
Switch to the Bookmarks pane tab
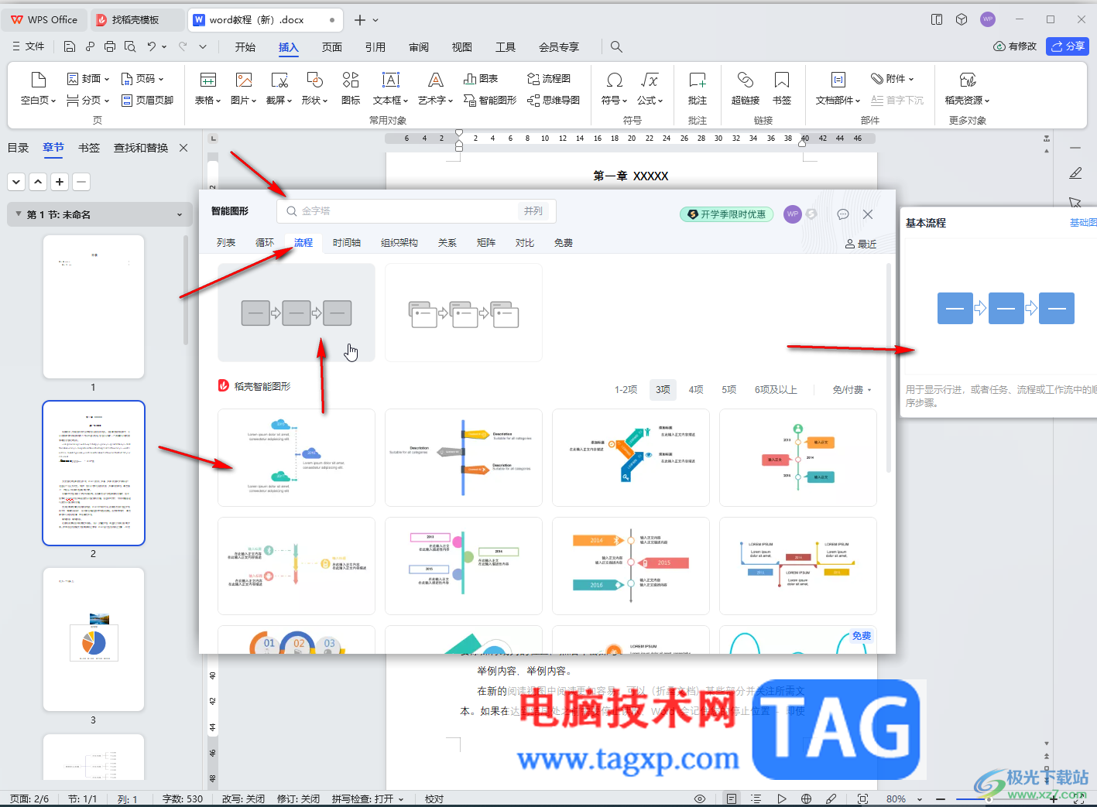(89, 148)
